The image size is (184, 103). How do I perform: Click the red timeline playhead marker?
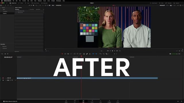pyautogui.click(x=81, y=56)
